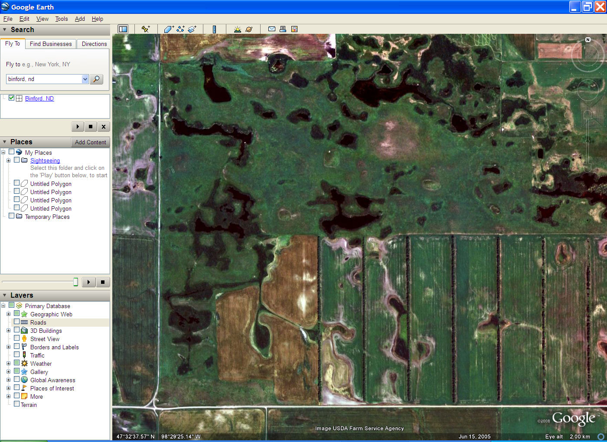Click the zoom slider in navigation controls

click(x=587, y=141)
